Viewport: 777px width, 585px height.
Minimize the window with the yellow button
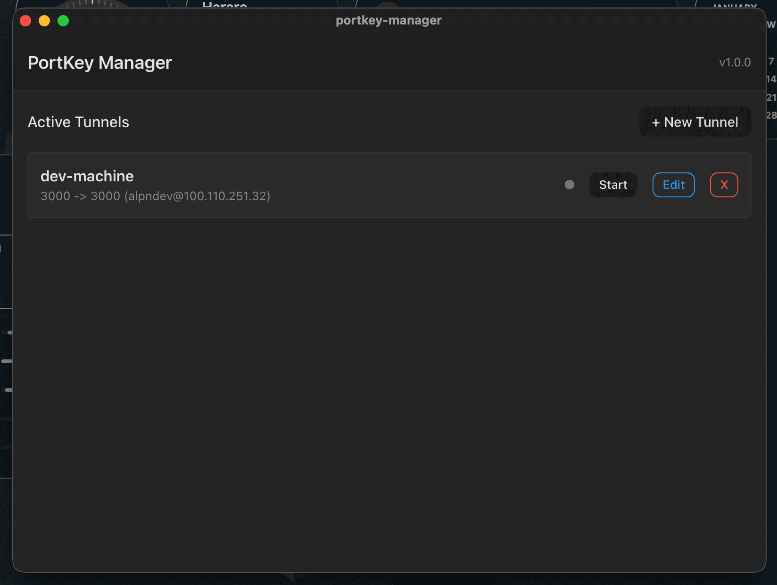44,21
